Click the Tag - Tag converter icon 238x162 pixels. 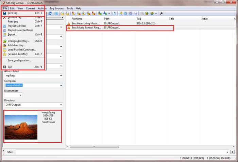click(93, 13)
